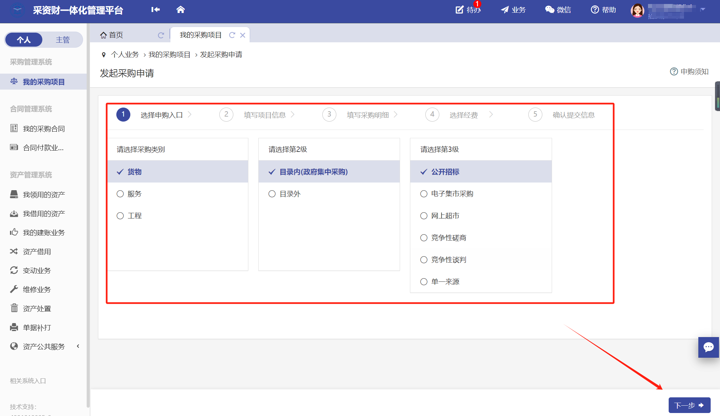Expand 资产公共服务 sidebar submenu

point(44,346)
